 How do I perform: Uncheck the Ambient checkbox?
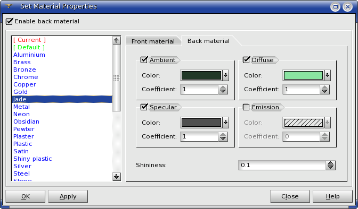click(x=144, y=60)
